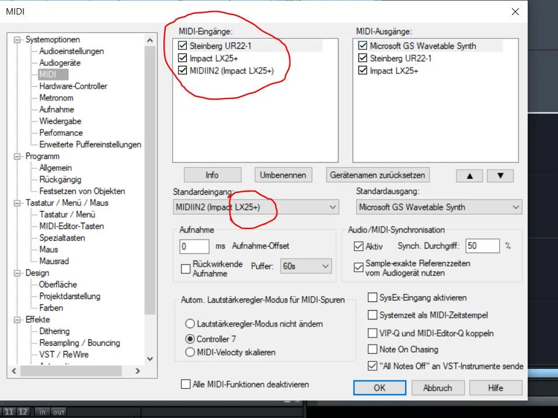Collapse the Design tree branch
This screenshot has height=418, width=558.
click(x=17, y=273)
